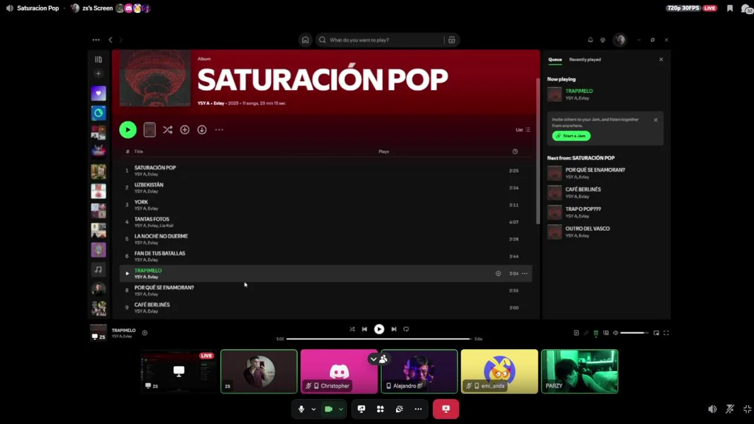Open Your Library icon in Spotify sidebar
This screenshot has width=754, height=424.
98,59
